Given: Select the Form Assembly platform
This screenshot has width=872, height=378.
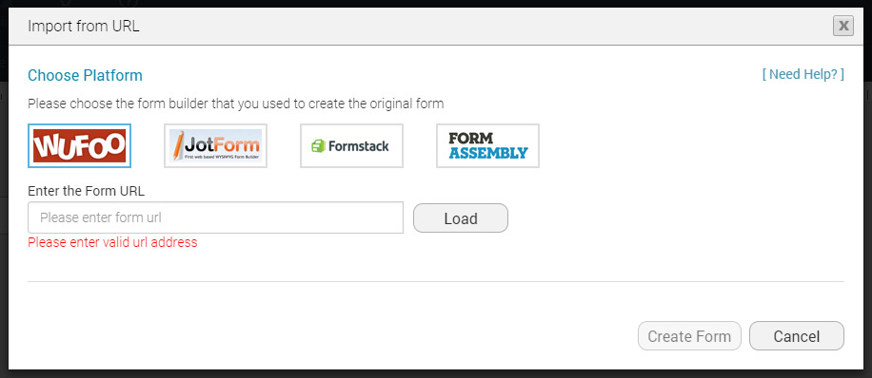Looking at the screenshot, I should [x=487, y=145].
